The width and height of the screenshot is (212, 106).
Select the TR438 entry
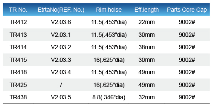(x=18, y=97)
